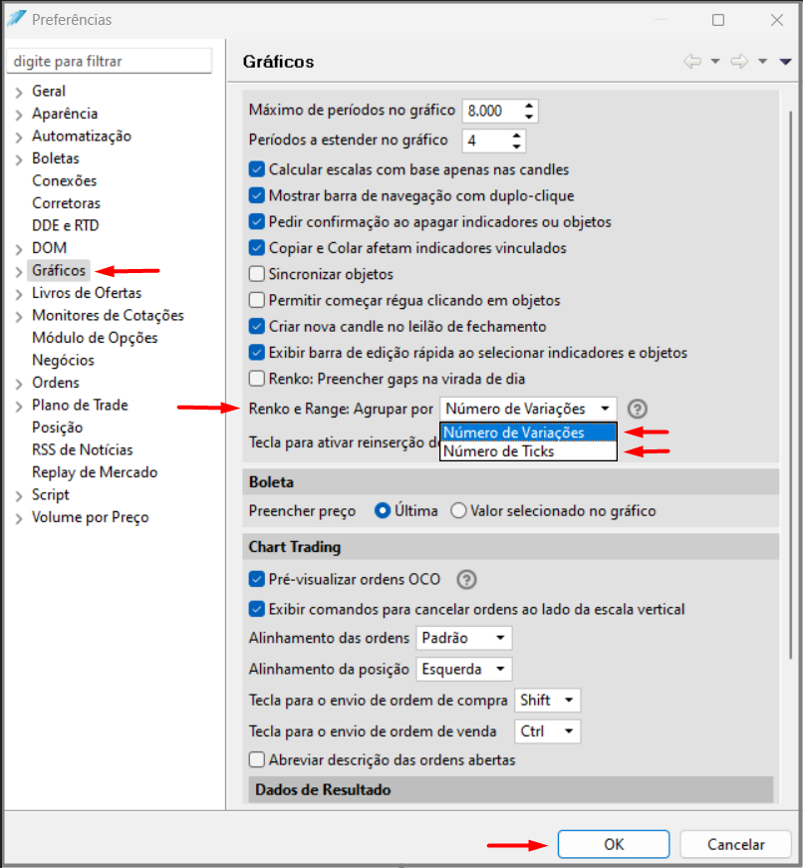Open the Alinhamento da posição dropdown
This screenshot has width=803, height=868.
(x=463, y=669)
